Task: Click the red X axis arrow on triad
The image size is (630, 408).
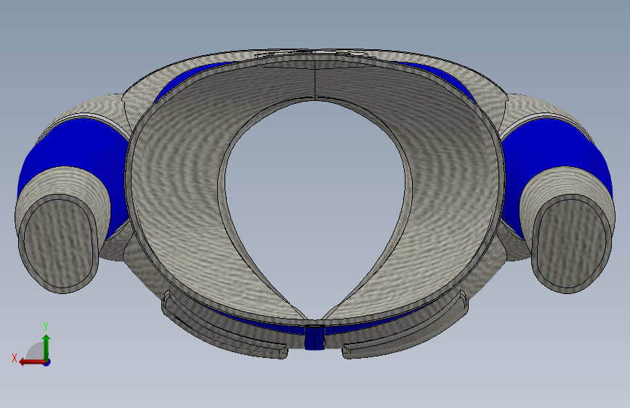Action: 31,362
